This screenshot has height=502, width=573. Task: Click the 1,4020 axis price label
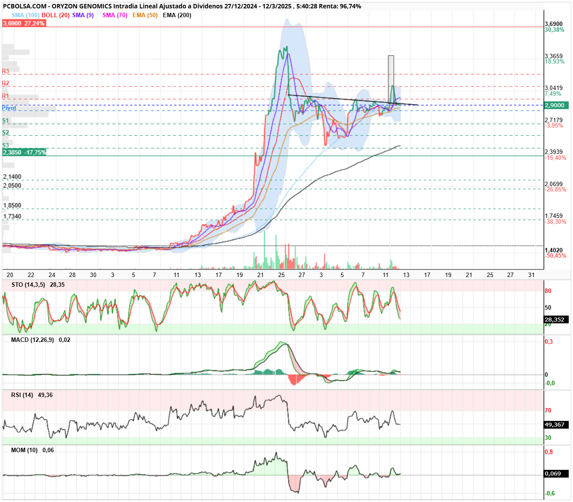click(554, 250)
